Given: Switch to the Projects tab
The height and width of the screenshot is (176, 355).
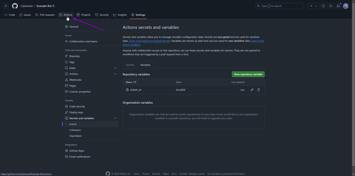Looking at the screenshot, I should [84, 15].
